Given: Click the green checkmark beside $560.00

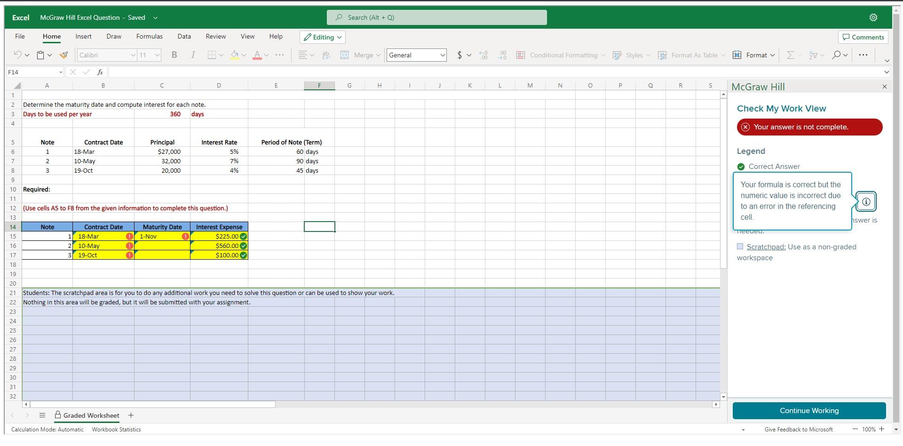Looking at the screenshot, I should tap(243, 246).
